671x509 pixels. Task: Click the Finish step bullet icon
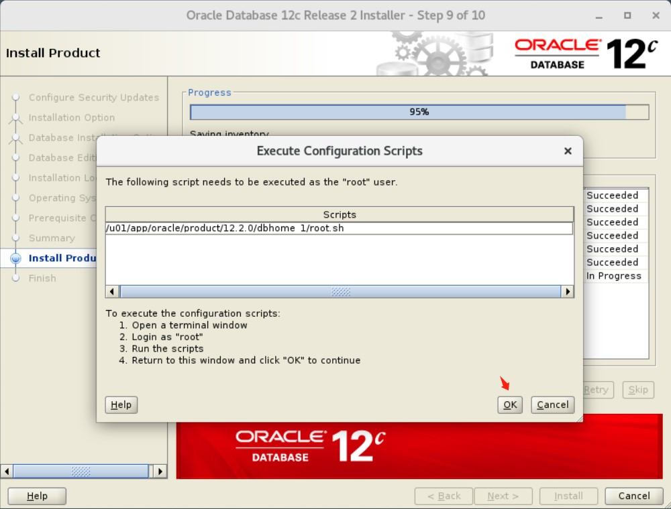pos(16,278)
